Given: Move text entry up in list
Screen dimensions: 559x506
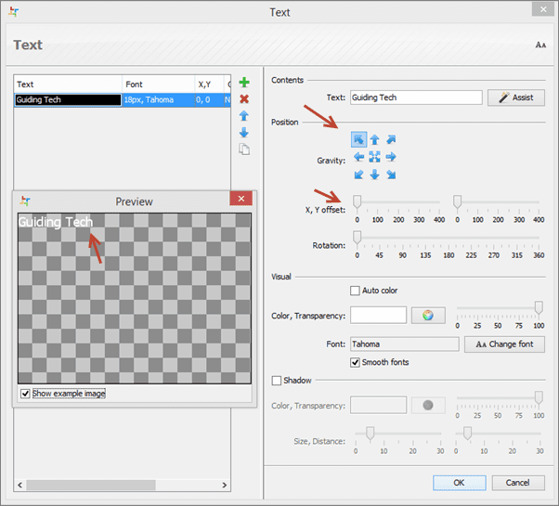Looking at the screenshot, I should 244,115.
